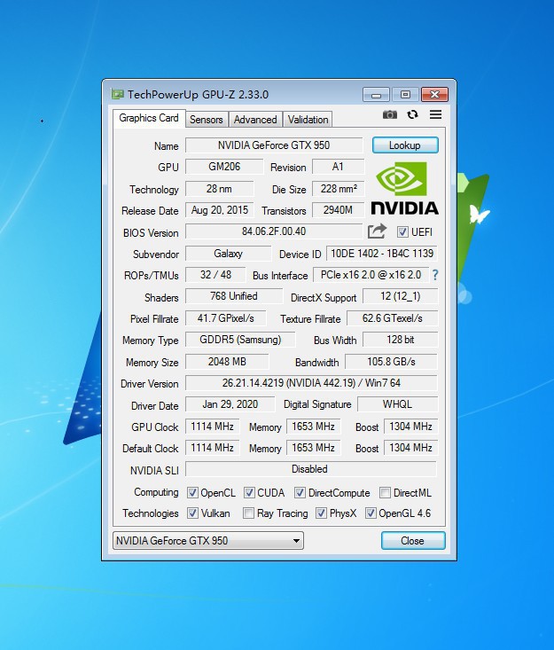Open the GPU selection dropdown
The width and height of the screenshot is (554, 650).
click(208, 541)
